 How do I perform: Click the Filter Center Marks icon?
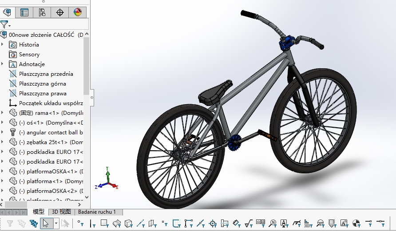213,223
